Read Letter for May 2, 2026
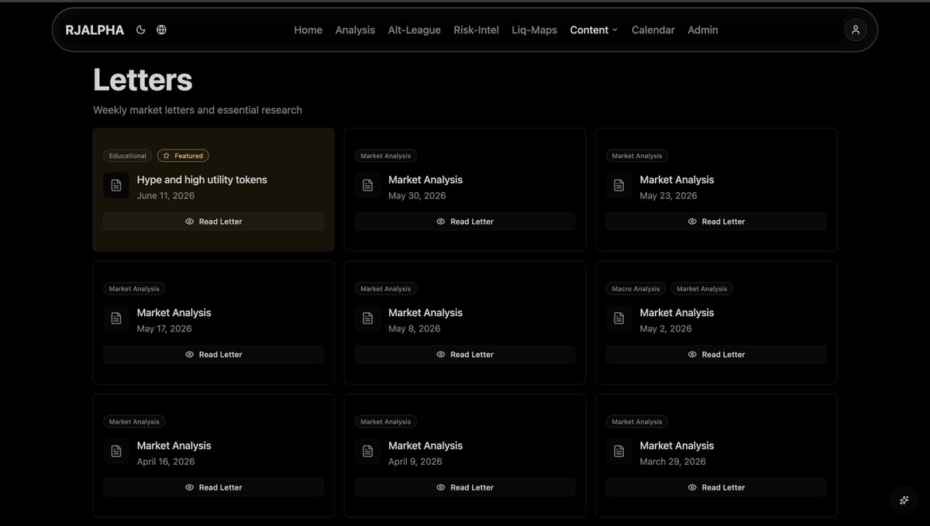The height and width of the screenshot is (526, 930). (x=716, y=355)
